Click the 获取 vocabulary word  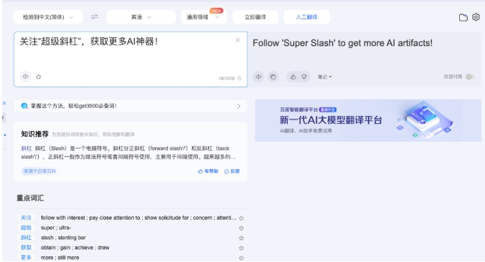tap(26, 248)
